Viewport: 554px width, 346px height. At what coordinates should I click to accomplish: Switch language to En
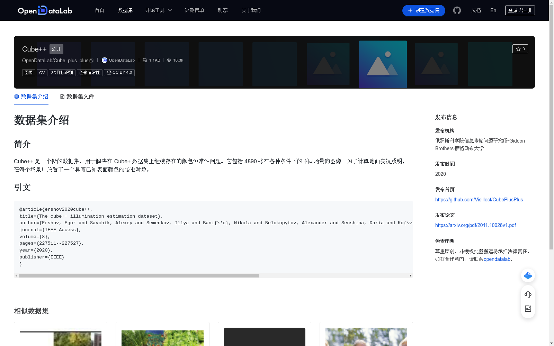(x=493, y=10)
